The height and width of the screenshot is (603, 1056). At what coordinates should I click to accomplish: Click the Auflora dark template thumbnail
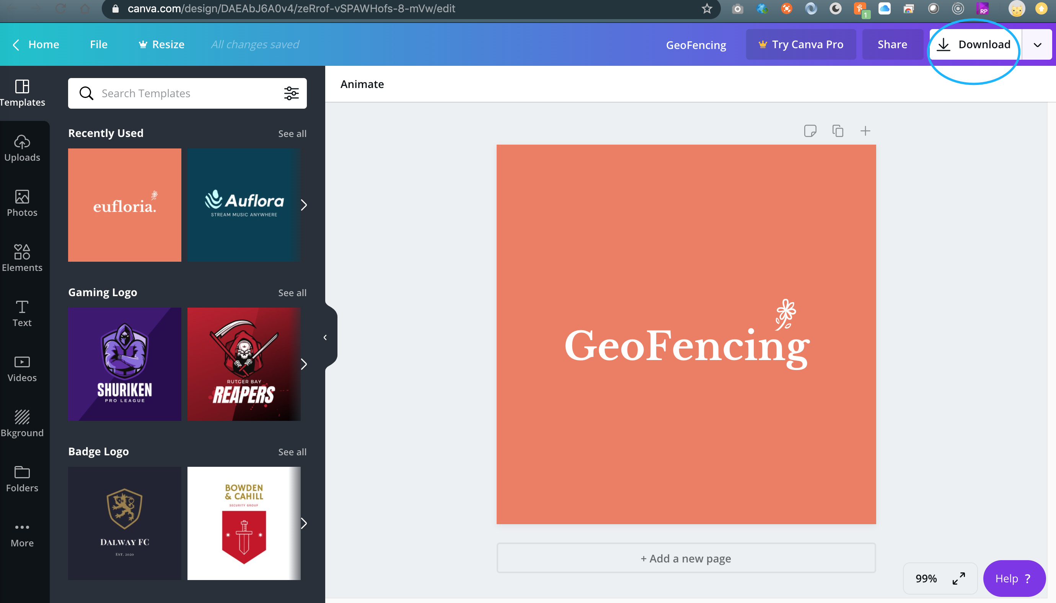click(x=244, y=205)
